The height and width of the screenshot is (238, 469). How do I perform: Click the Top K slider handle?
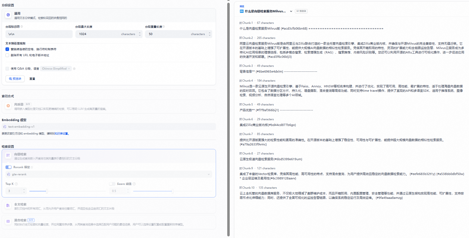[47, 191]
